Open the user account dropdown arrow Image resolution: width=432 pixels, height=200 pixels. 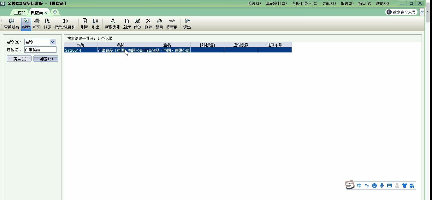tap(422, 12)
